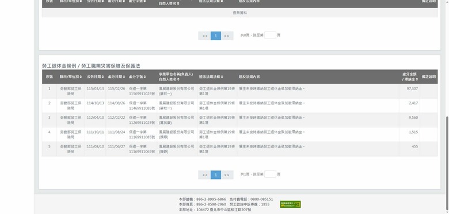Click the 勞工退休金條例 / 勞工職業災害保險及保護法 heading
This screenshot has height=214, width=449.
click(91, 66)
